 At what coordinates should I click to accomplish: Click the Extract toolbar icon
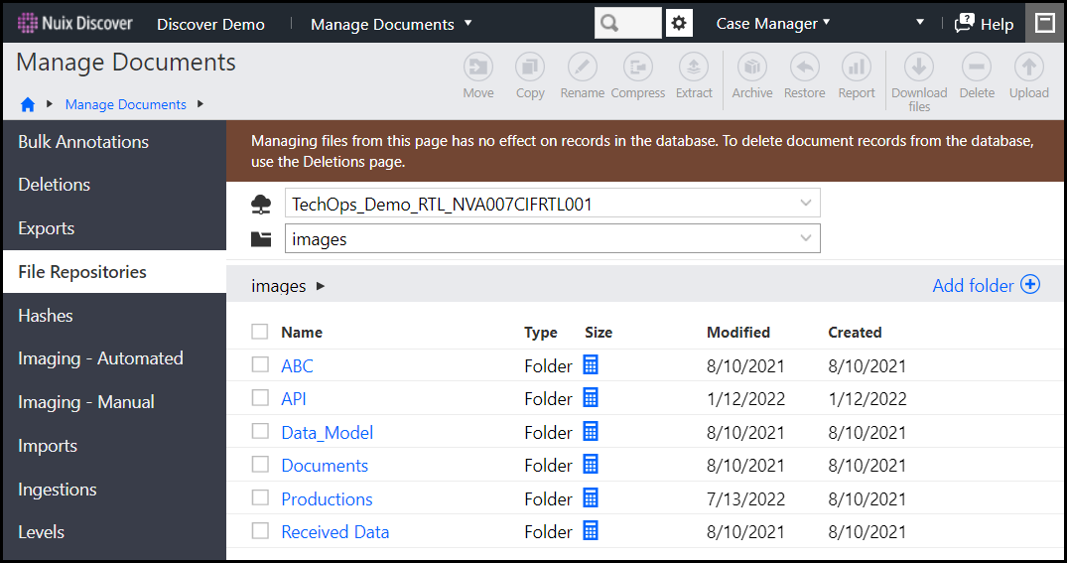pos(694,68)
